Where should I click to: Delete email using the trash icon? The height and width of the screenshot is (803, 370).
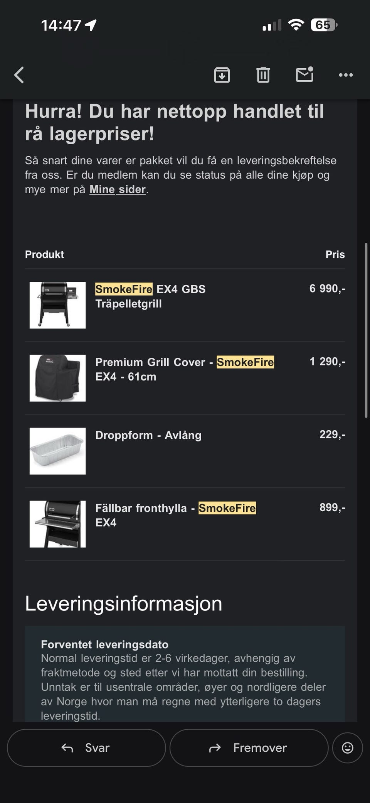pos(263,75)
